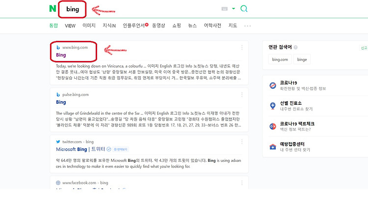Switch to the 동영상 tab
Viewport: 368px width, 208px height.
pyautogui.click(x=158, y=26)
